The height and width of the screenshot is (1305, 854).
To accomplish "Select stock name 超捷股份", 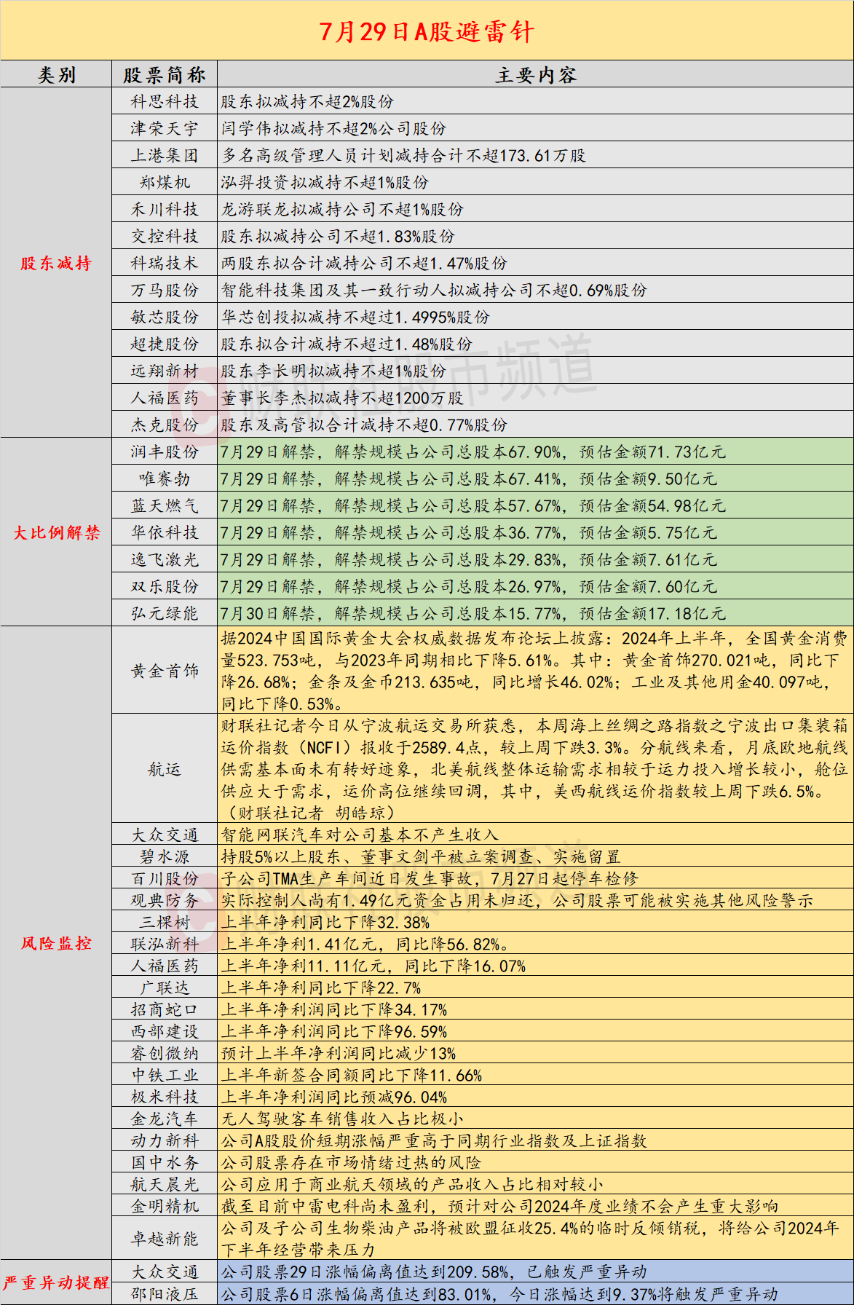I will click(x=165, y=344).
